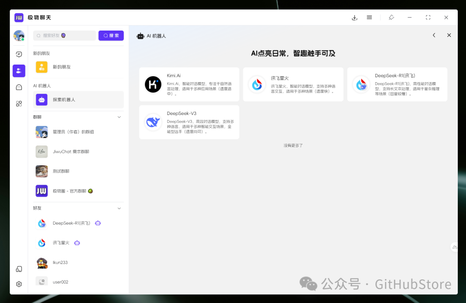Click the devices icon above the settings gear
Screen dimensions: 466x303
pos(19,269)
